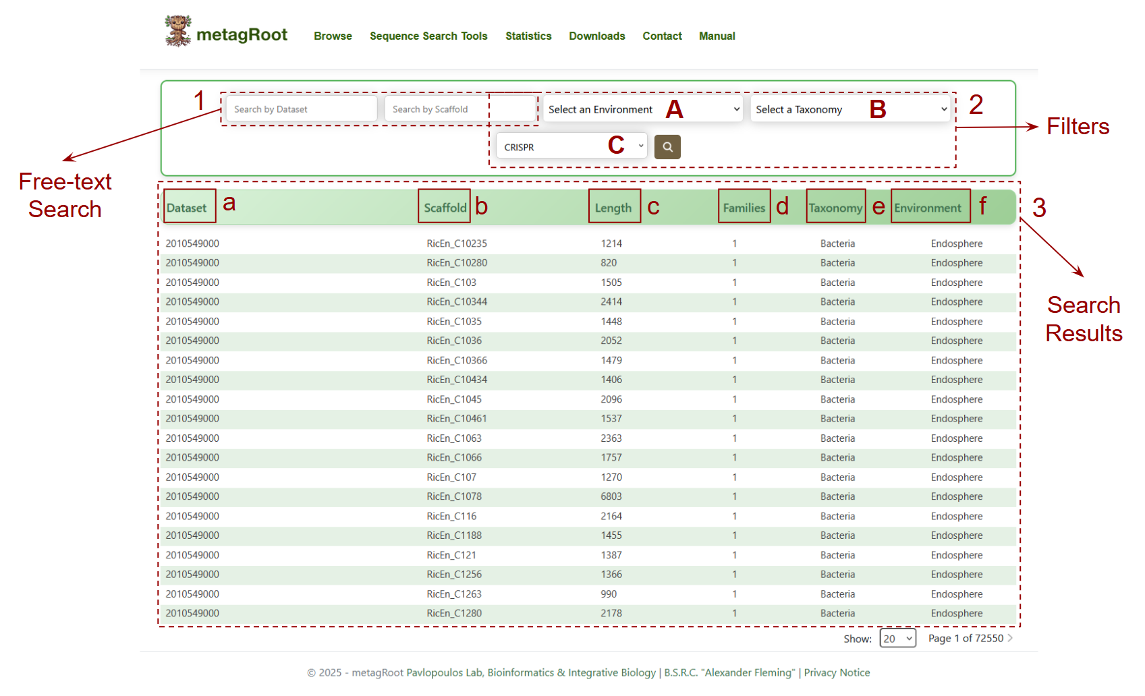The width and height of the screenshot is (1145, 696).
Task: Go to next results page arrow
Action: [1010, 638]
